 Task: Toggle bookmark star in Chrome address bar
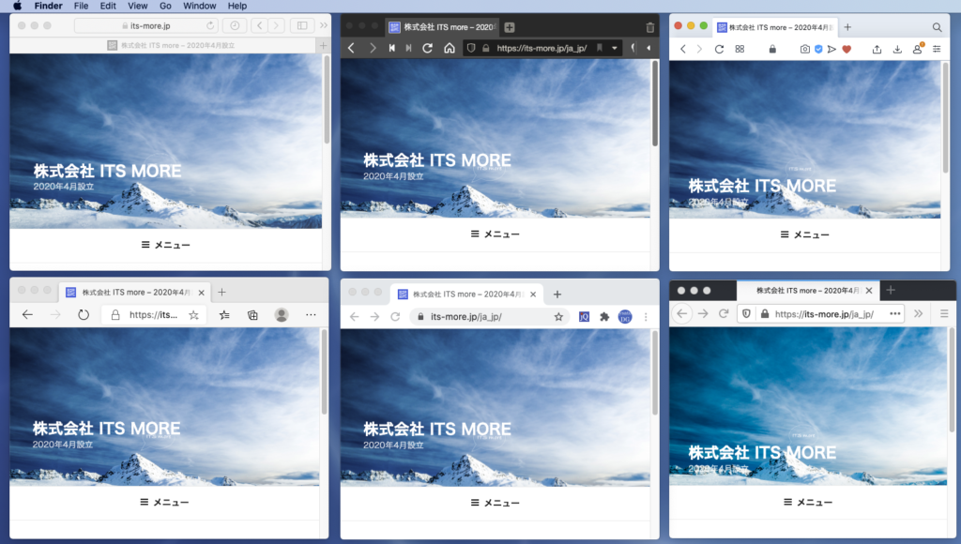[x=558, y=317]
